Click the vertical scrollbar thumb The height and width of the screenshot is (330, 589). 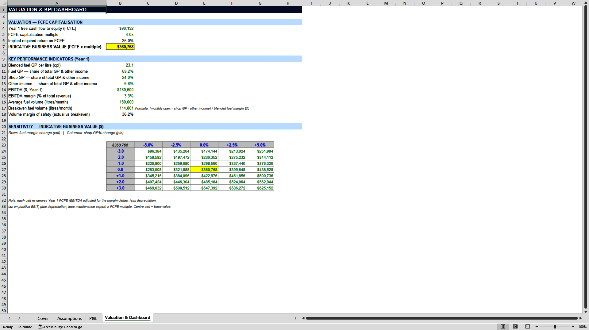click(x=586, y=156)
